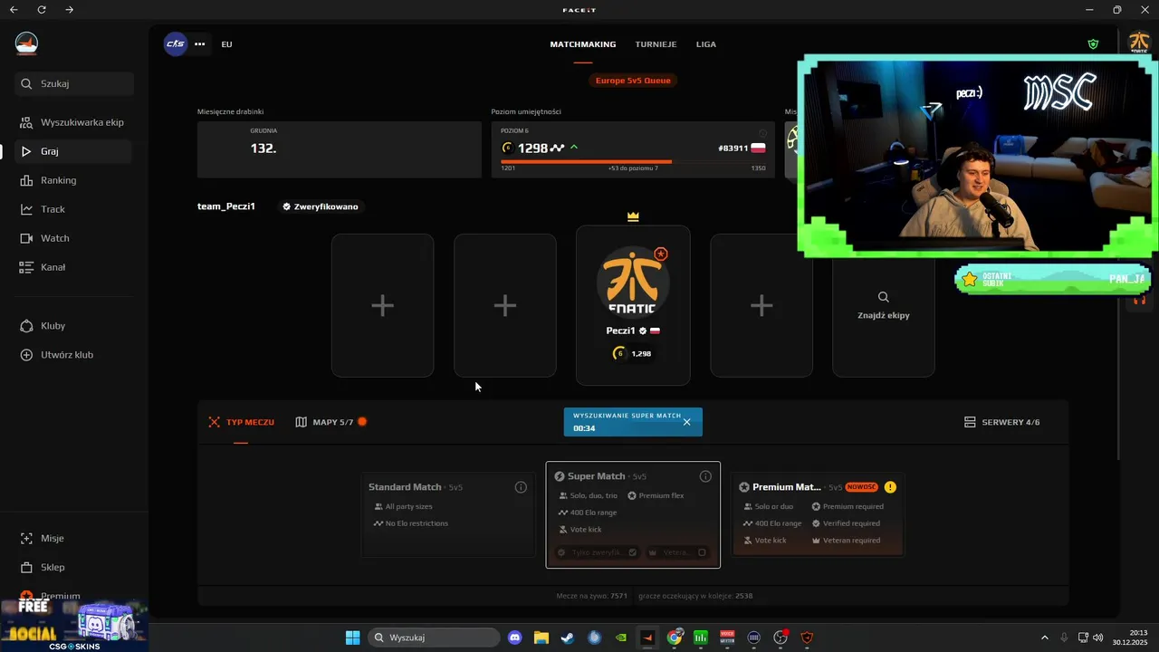
Task: Open the FACEIT home logo in sidebar
Action: point(26,43)
